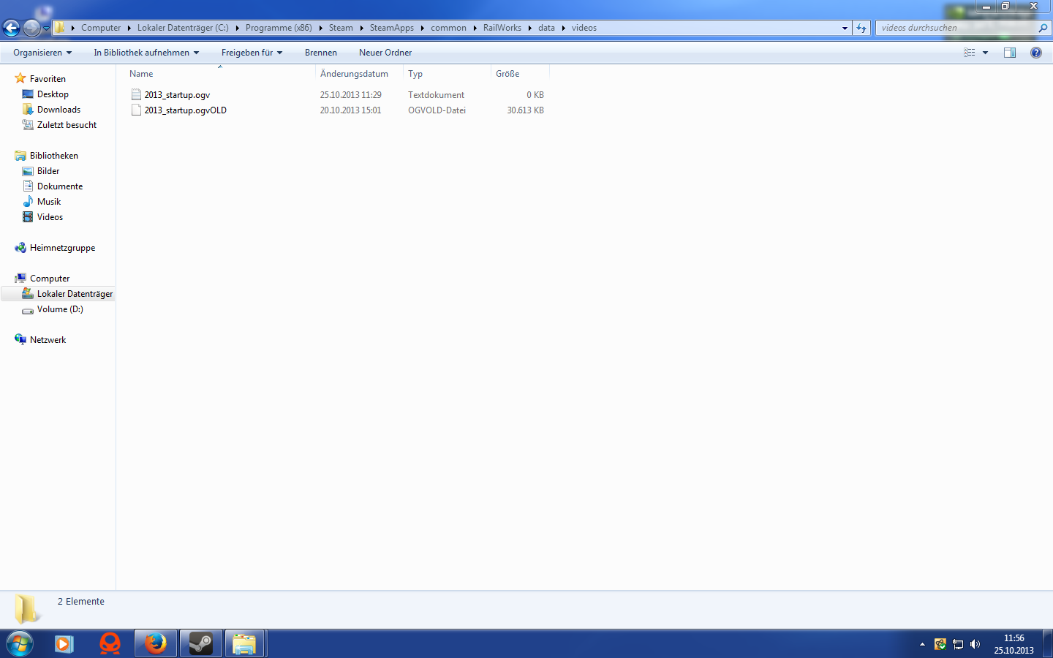
Task: Go forward with the Explorer forward arrow
Action: point(31,28)
